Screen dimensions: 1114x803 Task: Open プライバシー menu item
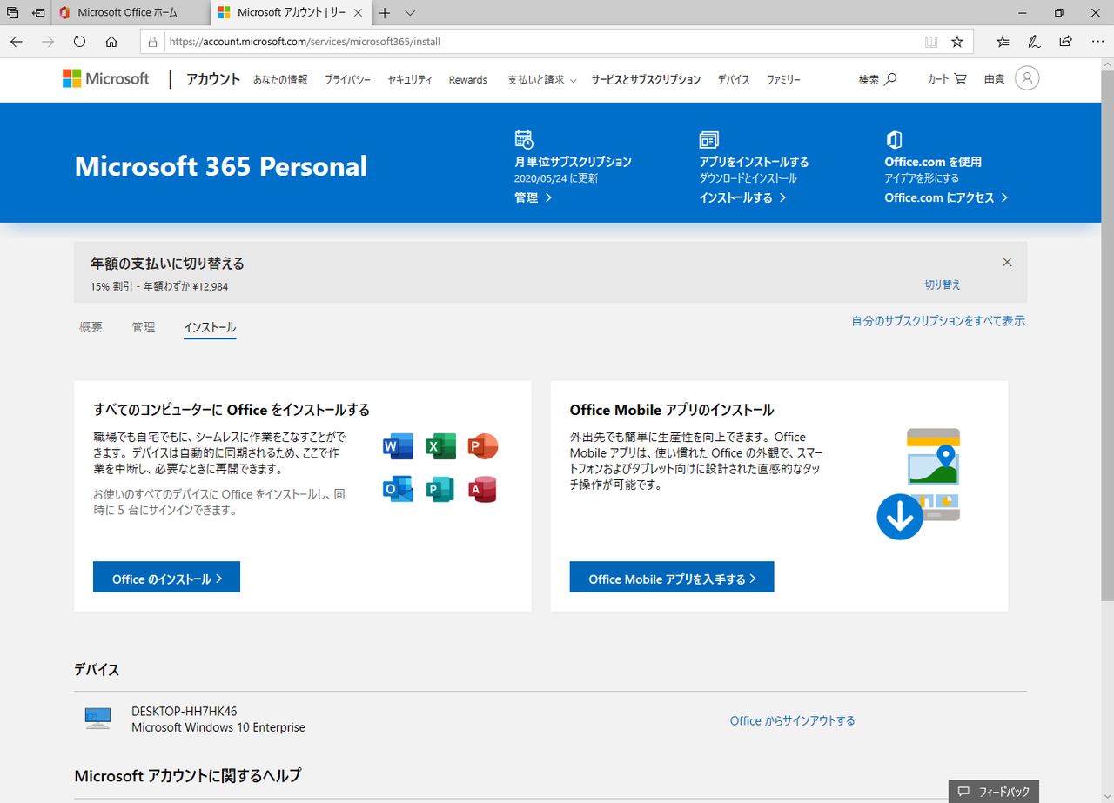coord(347,80)
